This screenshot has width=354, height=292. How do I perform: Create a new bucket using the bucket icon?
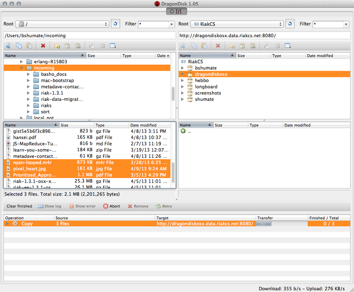(x=243, y=46)
